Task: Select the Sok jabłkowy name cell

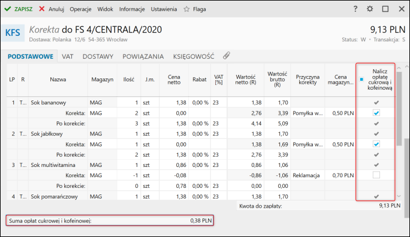Action: tap(58, 134)
